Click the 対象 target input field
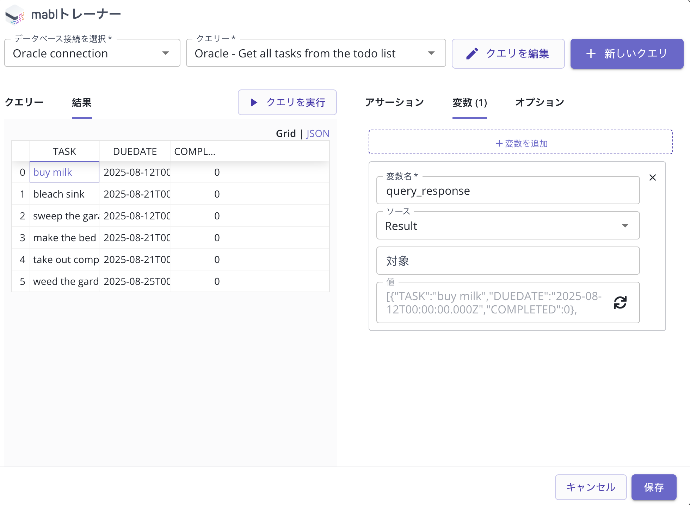Image resolution: width=690 pixels, height=505 pixels. click(507, 261)
